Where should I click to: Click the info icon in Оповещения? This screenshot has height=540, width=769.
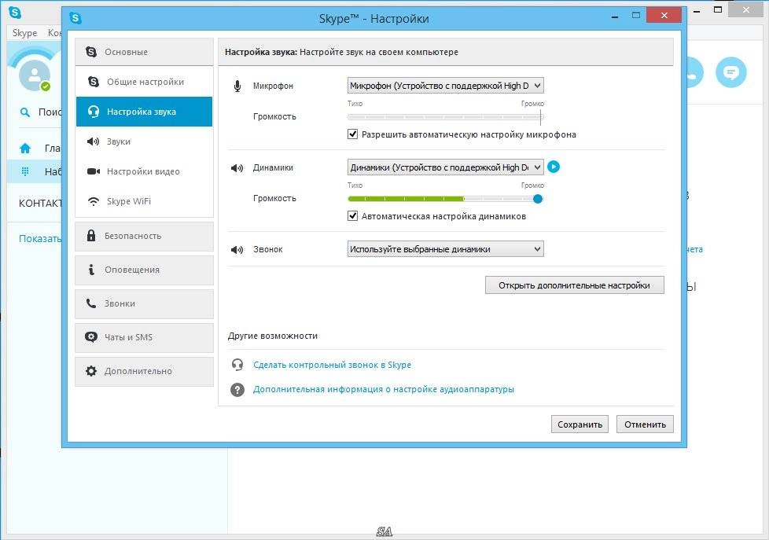click(91, 270)
